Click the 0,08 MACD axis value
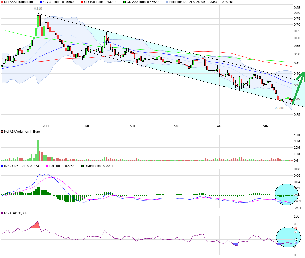 point(297,169)
